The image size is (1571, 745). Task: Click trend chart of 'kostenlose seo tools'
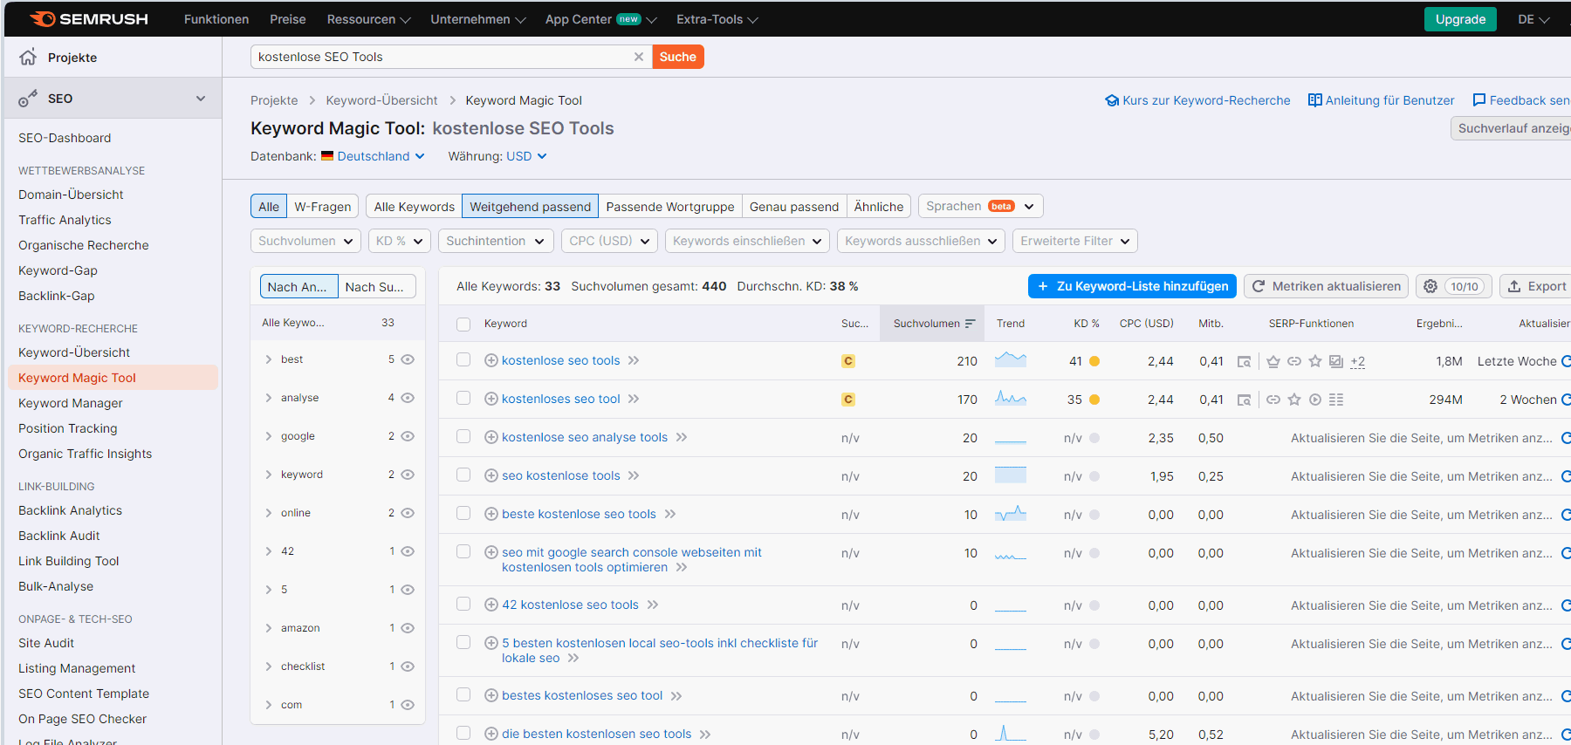(x=1011, y=359)
